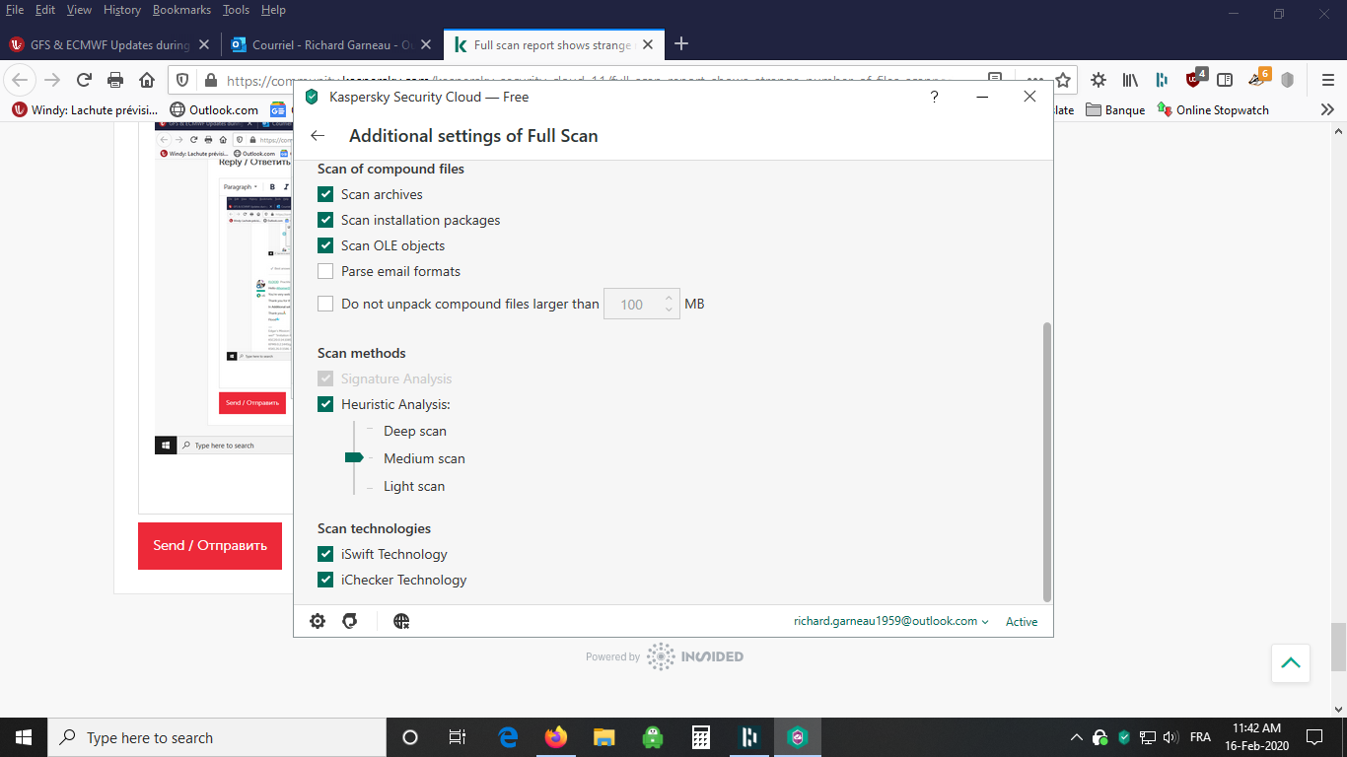Click the FRA language indicator
The width and height of the screenshot is (1347, 757).
(x=1200, y=737)
